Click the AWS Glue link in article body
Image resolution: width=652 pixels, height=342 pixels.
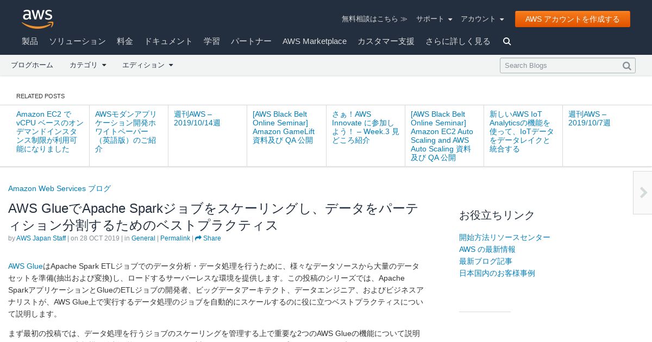(26, 266)
